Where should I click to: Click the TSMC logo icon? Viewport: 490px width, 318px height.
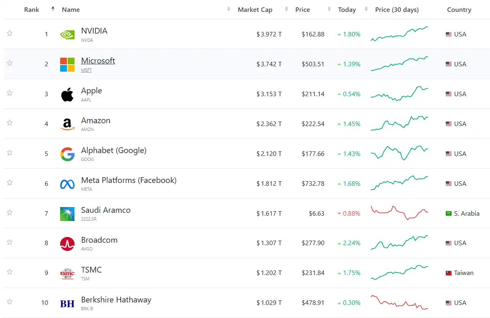[67, 274]
